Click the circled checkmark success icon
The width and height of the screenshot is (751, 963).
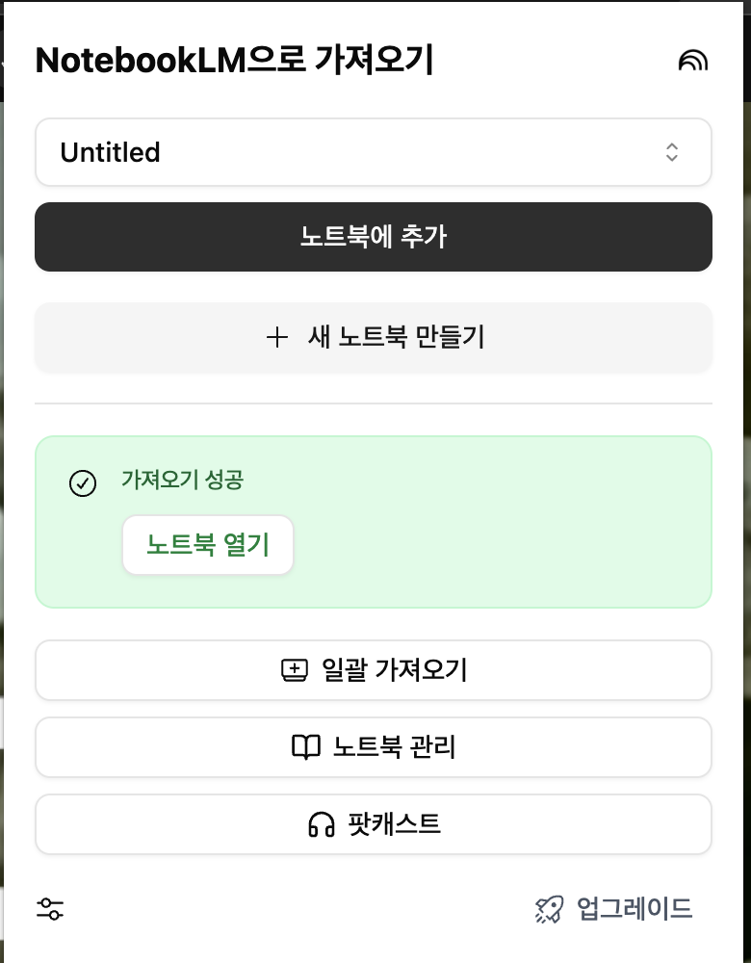(x=84, y=483)
